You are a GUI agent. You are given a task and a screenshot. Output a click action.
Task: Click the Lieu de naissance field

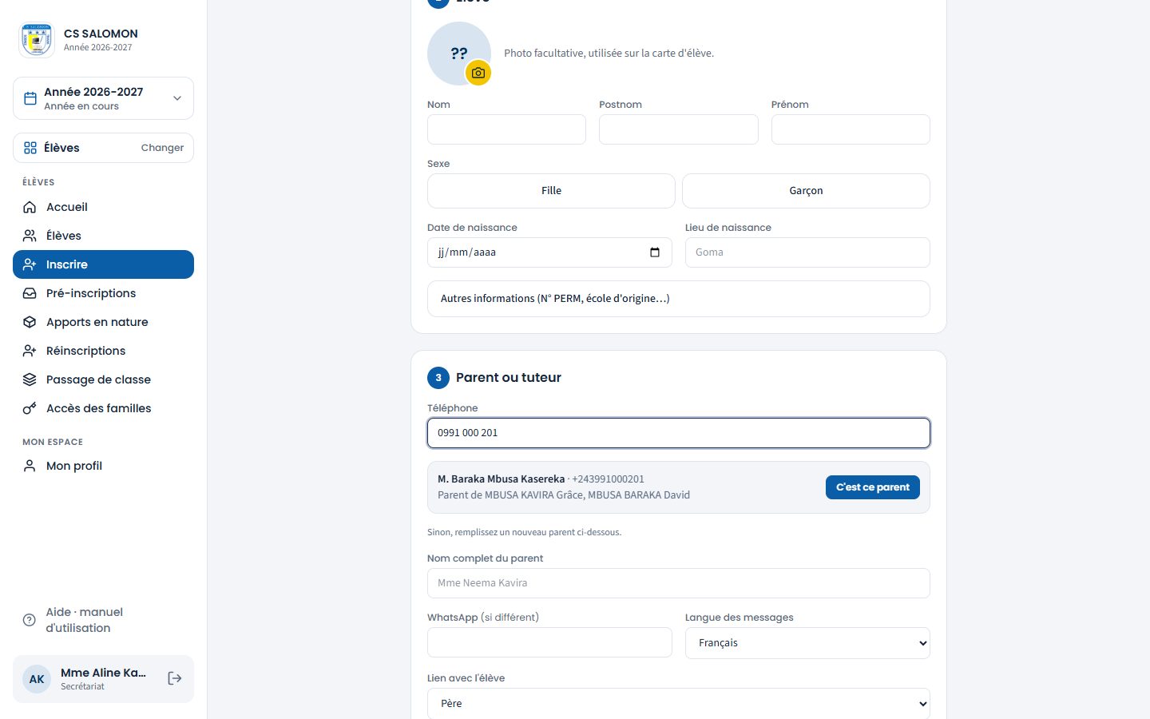click(807, 252)
